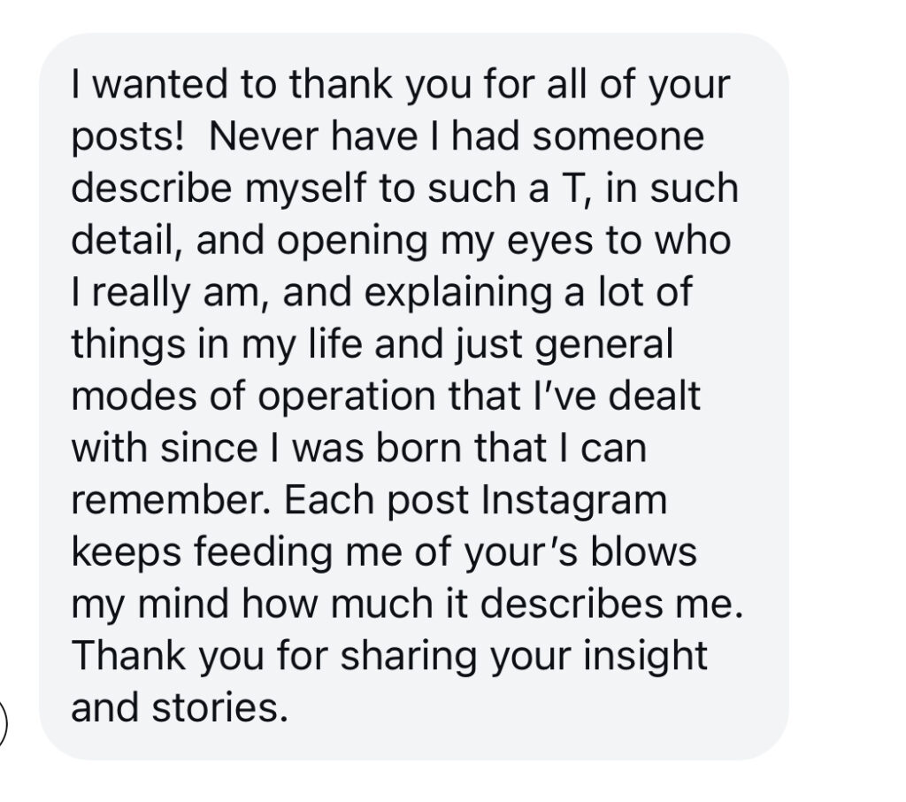
Task: Click the word "insight" in the message
Action: (x=645, y=656)
